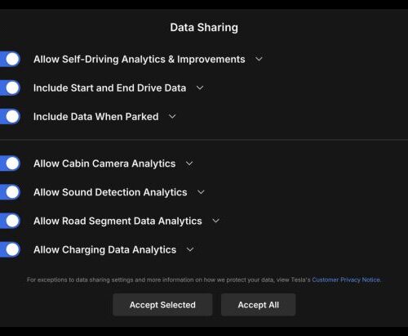Turn off Include Start and End Drive Data
The image size is (408, 336).
10,87
